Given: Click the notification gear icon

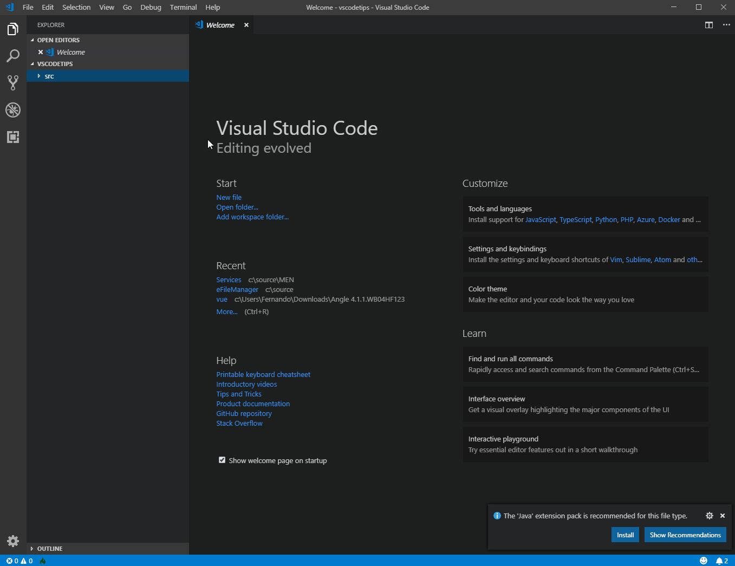Looking at the screenshot, I should 710,516.
